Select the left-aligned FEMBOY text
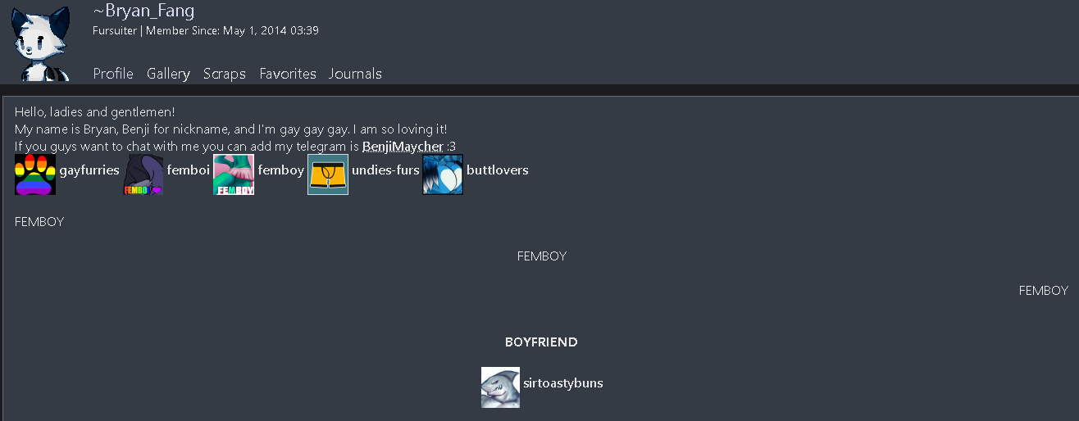The height and width of the screenshot is (421, 1079). [x=39, y=222]
